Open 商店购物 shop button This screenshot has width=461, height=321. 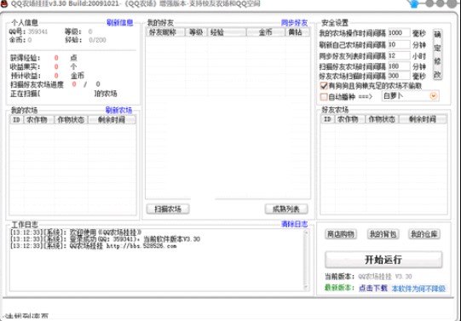341,234
